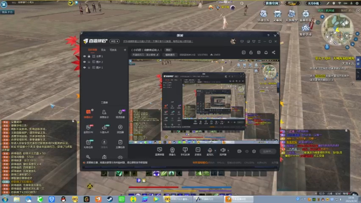Switch to first scene tab (highlighted red)
The width and height of the screenshot is (361, 203).
[93, 50]
